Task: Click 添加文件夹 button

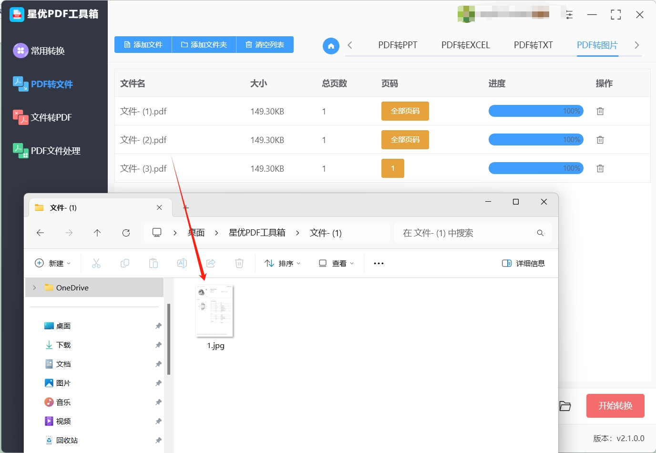Action: tap(204, 45)
